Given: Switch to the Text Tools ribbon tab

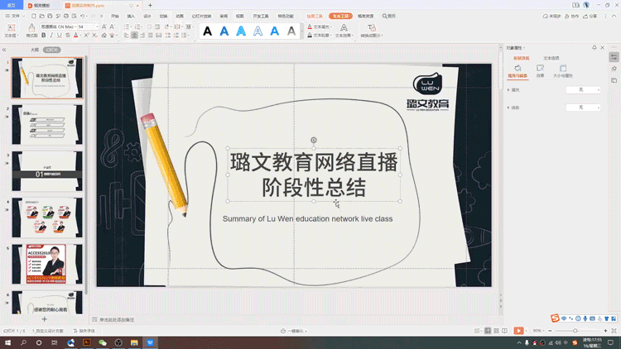Looking at the screenshot, I should [x=340, y=17].
